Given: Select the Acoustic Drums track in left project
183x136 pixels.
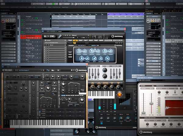Looking at the screenshot, I should pyautogui.click(x=31, y=37).
